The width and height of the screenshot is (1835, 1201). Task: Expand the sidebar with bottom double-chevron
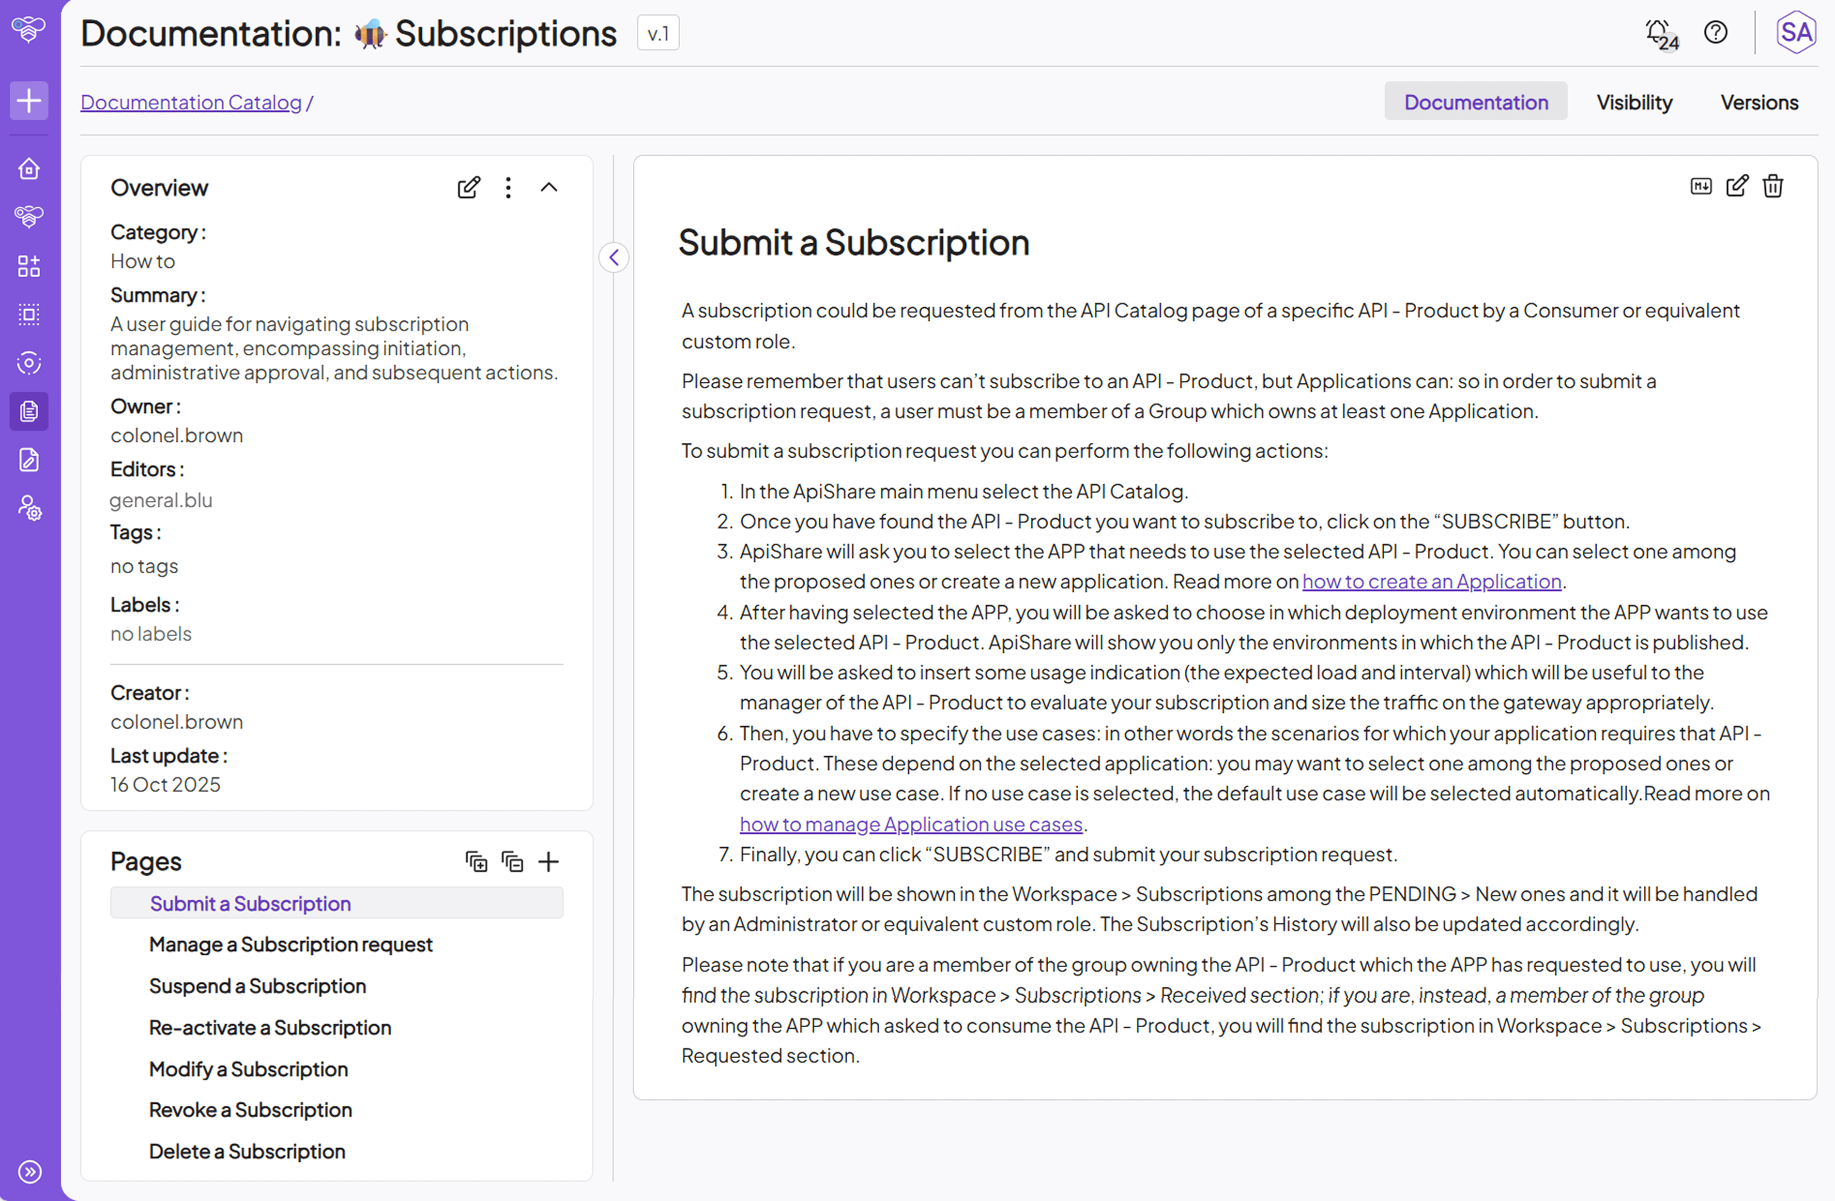pos(30,1172)
